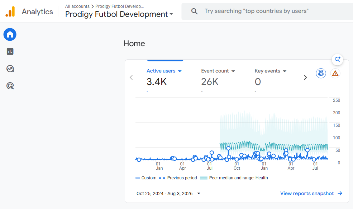This screenshot has width=353, height=209.
Task: Click the Google Analytics logo
Action: click(x=10, y=11)
